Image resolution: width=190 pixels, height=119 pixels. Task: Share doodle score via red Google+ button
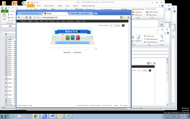tap(78, 37)
